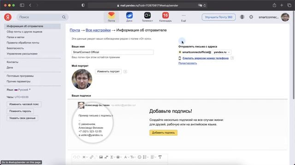
Task: Click Поменять пароль button
Action: pos(20,111)
